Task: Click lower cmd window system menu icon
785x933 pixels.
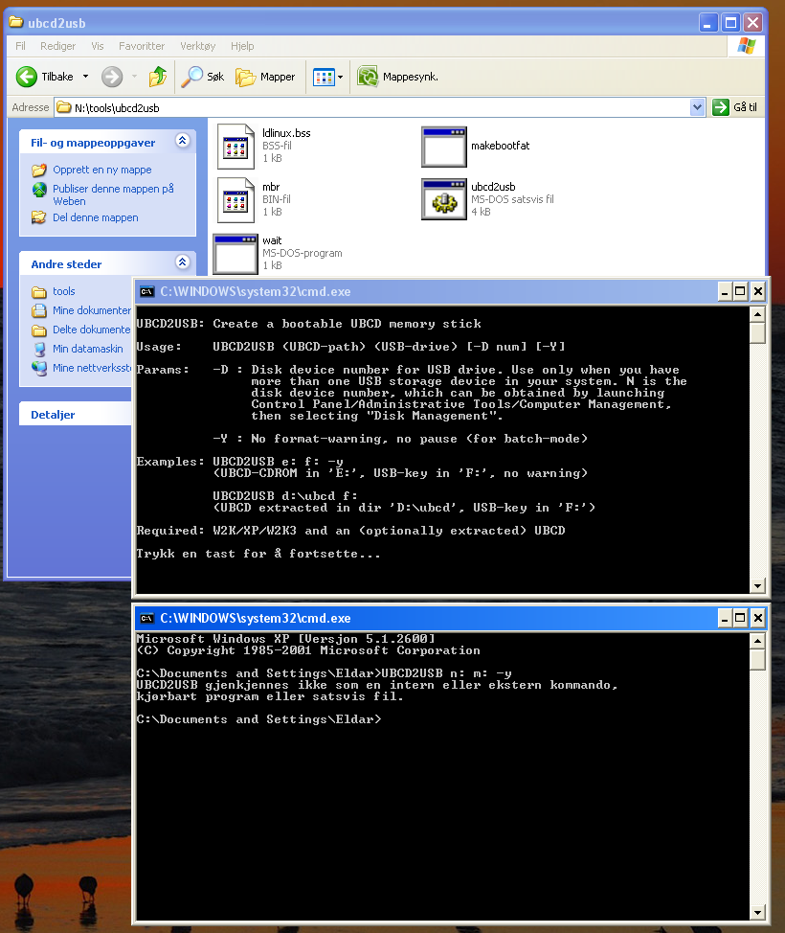Action: pos(146,618)
